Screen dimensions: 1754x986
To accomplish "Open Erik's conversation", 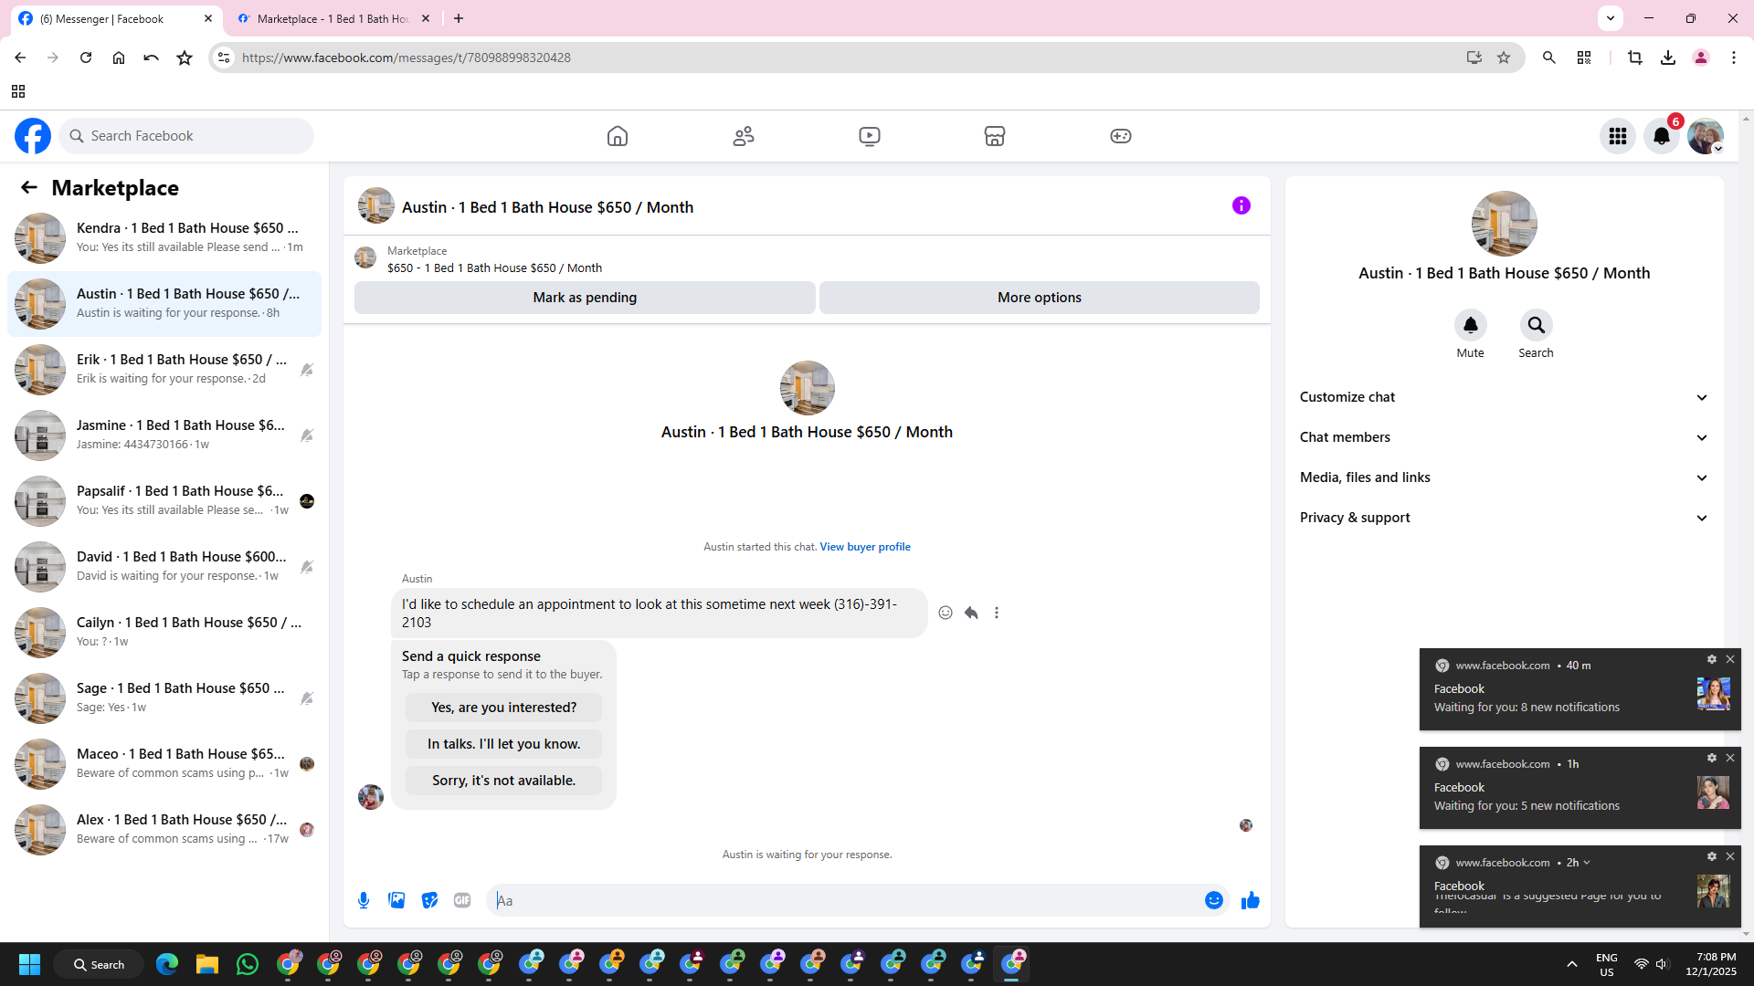I will pyautogui.click(x=164, y=369).
